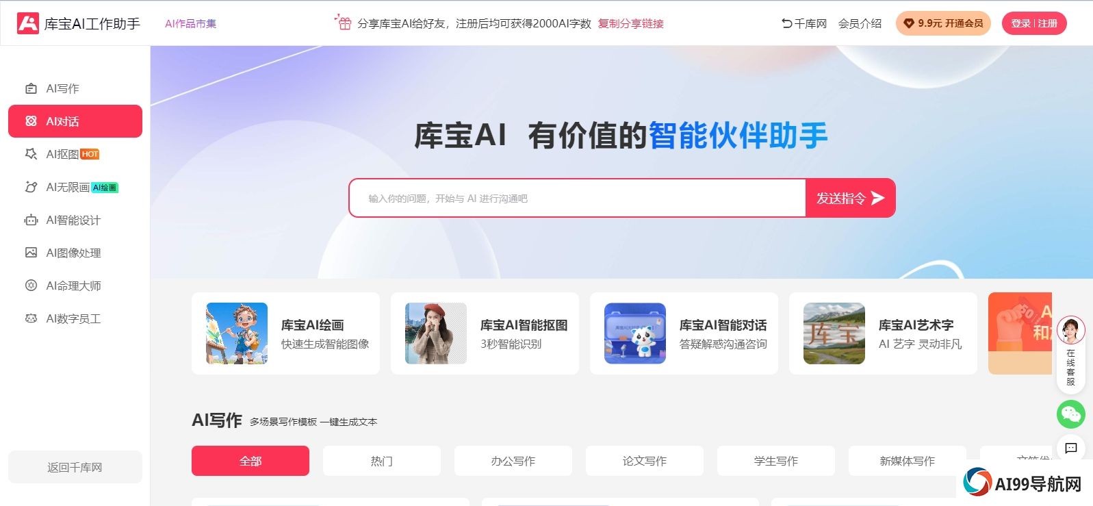Open the 千库网 header link
The image size is (1093, 506).
click(x=810, y=23)
